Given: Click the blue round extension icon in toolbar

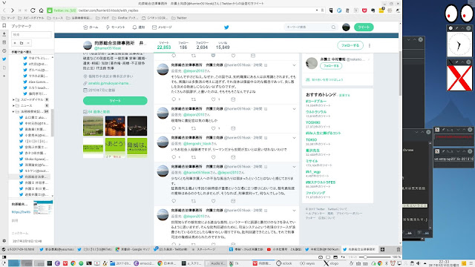Looking at the screenshot, I should 339,10.
